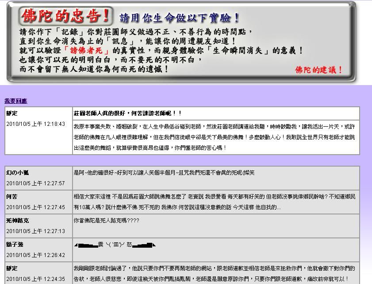The height and width of the screenshot is (284, 372).
Task: Select username 靜定 posted at 12:18:43
Action: tap(12, 113)
